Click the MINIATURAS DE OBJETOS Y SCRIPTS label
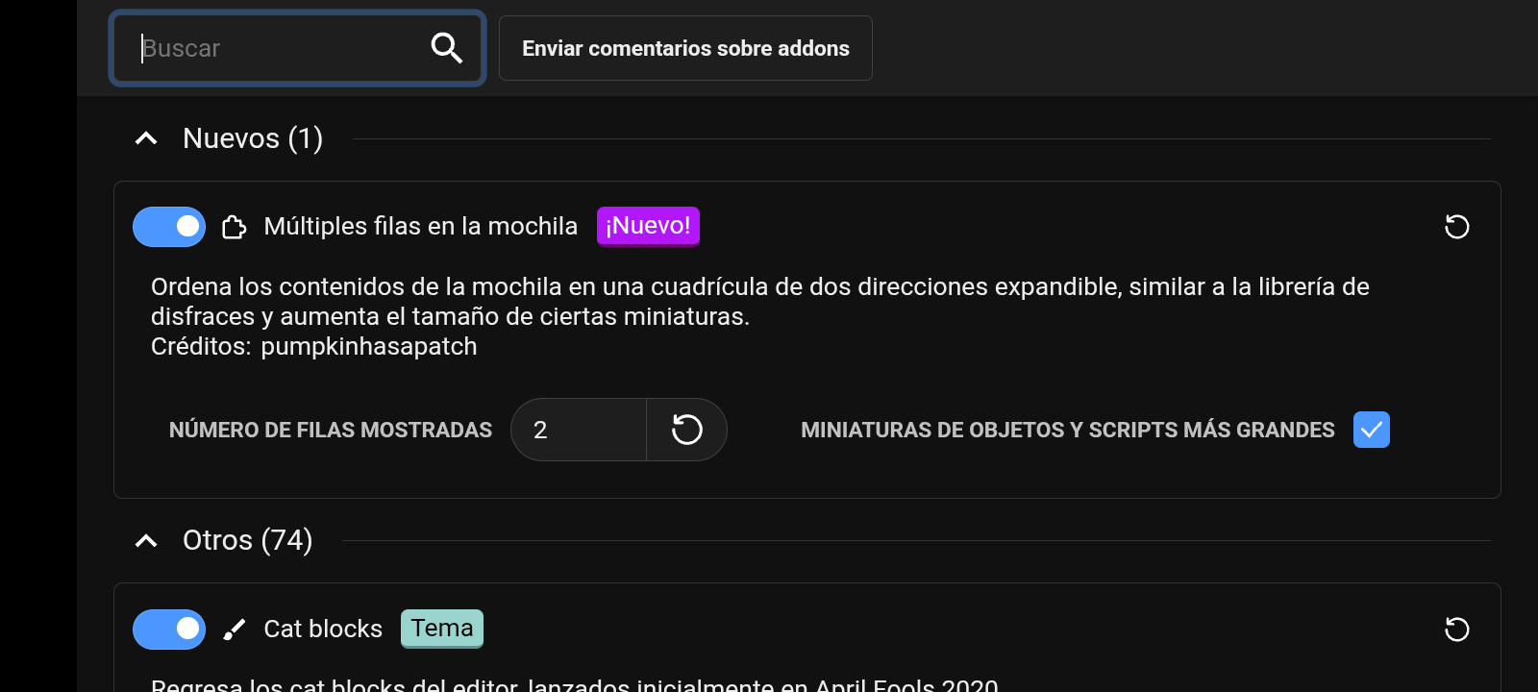The image size is (1538, 692). [x=1068, y=430]
